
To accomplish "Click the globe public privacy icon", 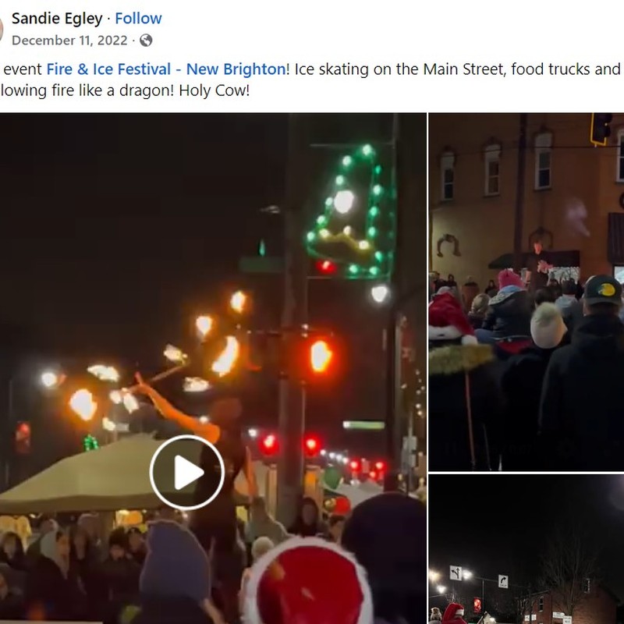I will [146, 41].
